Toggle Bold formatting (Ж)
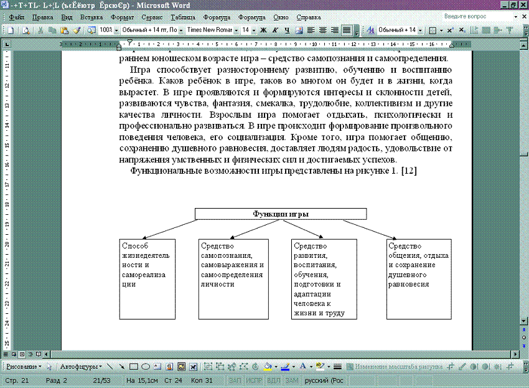This screenshot has height=388, width=529. point(263,30)
